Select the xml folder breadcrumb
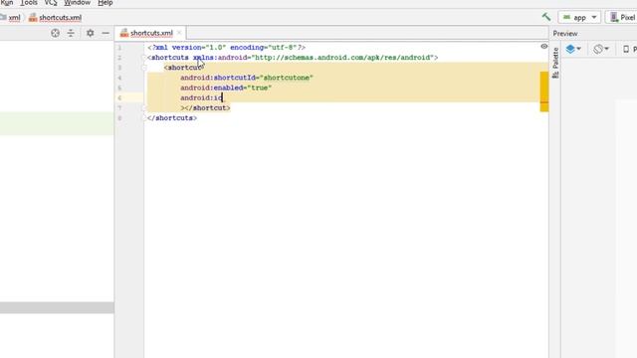 (11, 18)
